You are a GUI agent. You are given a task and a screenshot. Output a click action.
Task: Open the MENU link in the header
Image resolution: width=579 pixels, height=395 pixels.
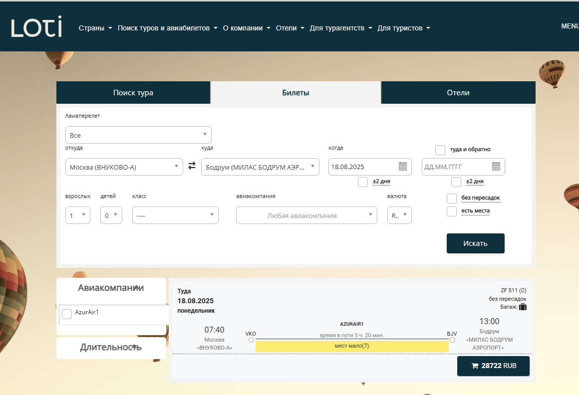pyautogui.click(x=570, y=26)
